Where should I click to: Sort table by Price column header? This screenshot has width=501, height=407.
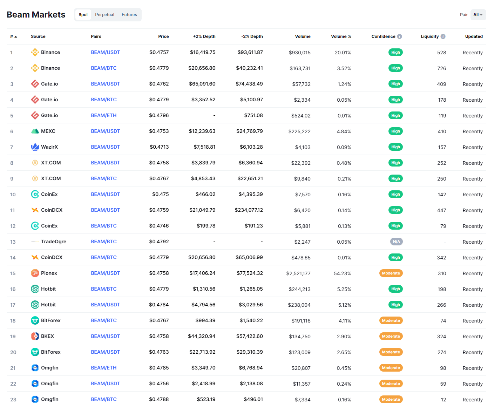[163, 36]
